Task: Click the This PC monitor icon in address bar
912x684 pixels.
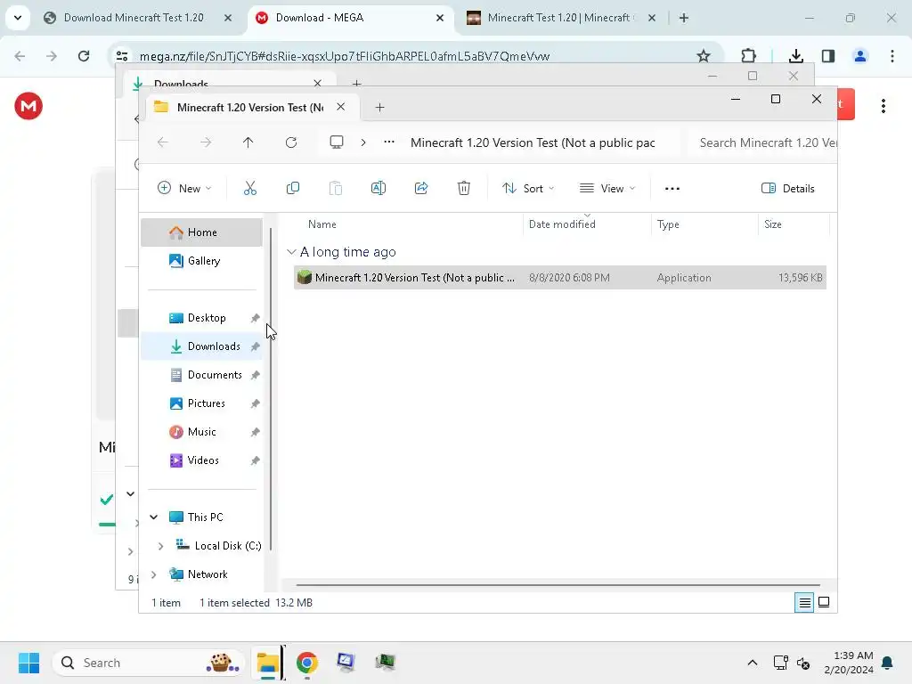Action: coord(336,142)
